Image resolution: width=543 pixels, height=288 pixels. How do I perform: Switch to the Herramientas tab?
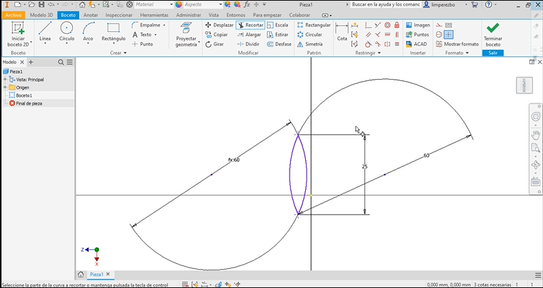pyautogui.click(x=154, y=15)
